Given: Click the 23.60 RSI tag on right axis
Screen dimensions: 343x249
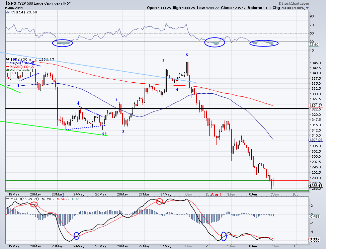Looking at the screenshot, I should click(314, 45).
